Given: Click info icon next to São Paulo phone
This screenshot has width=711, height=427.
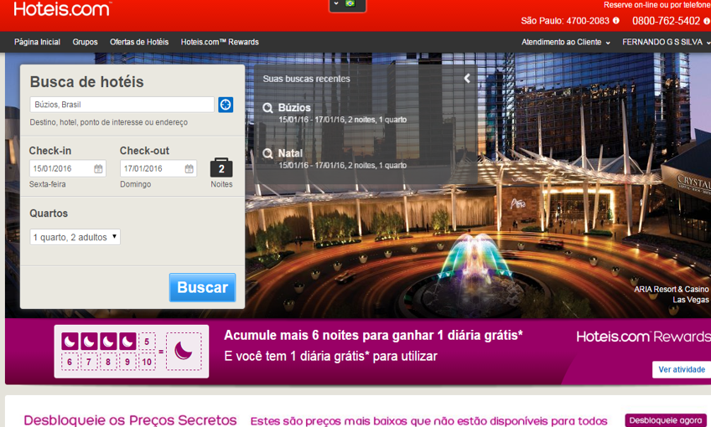Looking at the screenshot, I should click(x=616, y=21).
